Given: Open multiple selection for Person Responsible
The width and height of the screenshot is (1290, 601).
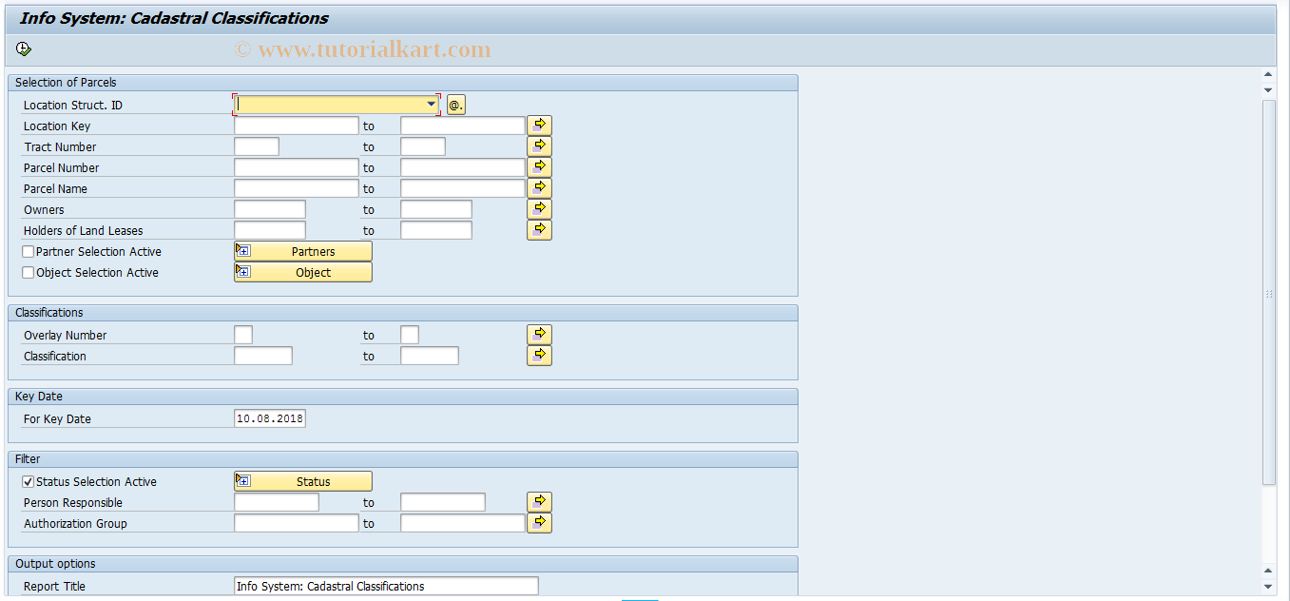Looking at the screenshot, I should (x=540, y=502).
